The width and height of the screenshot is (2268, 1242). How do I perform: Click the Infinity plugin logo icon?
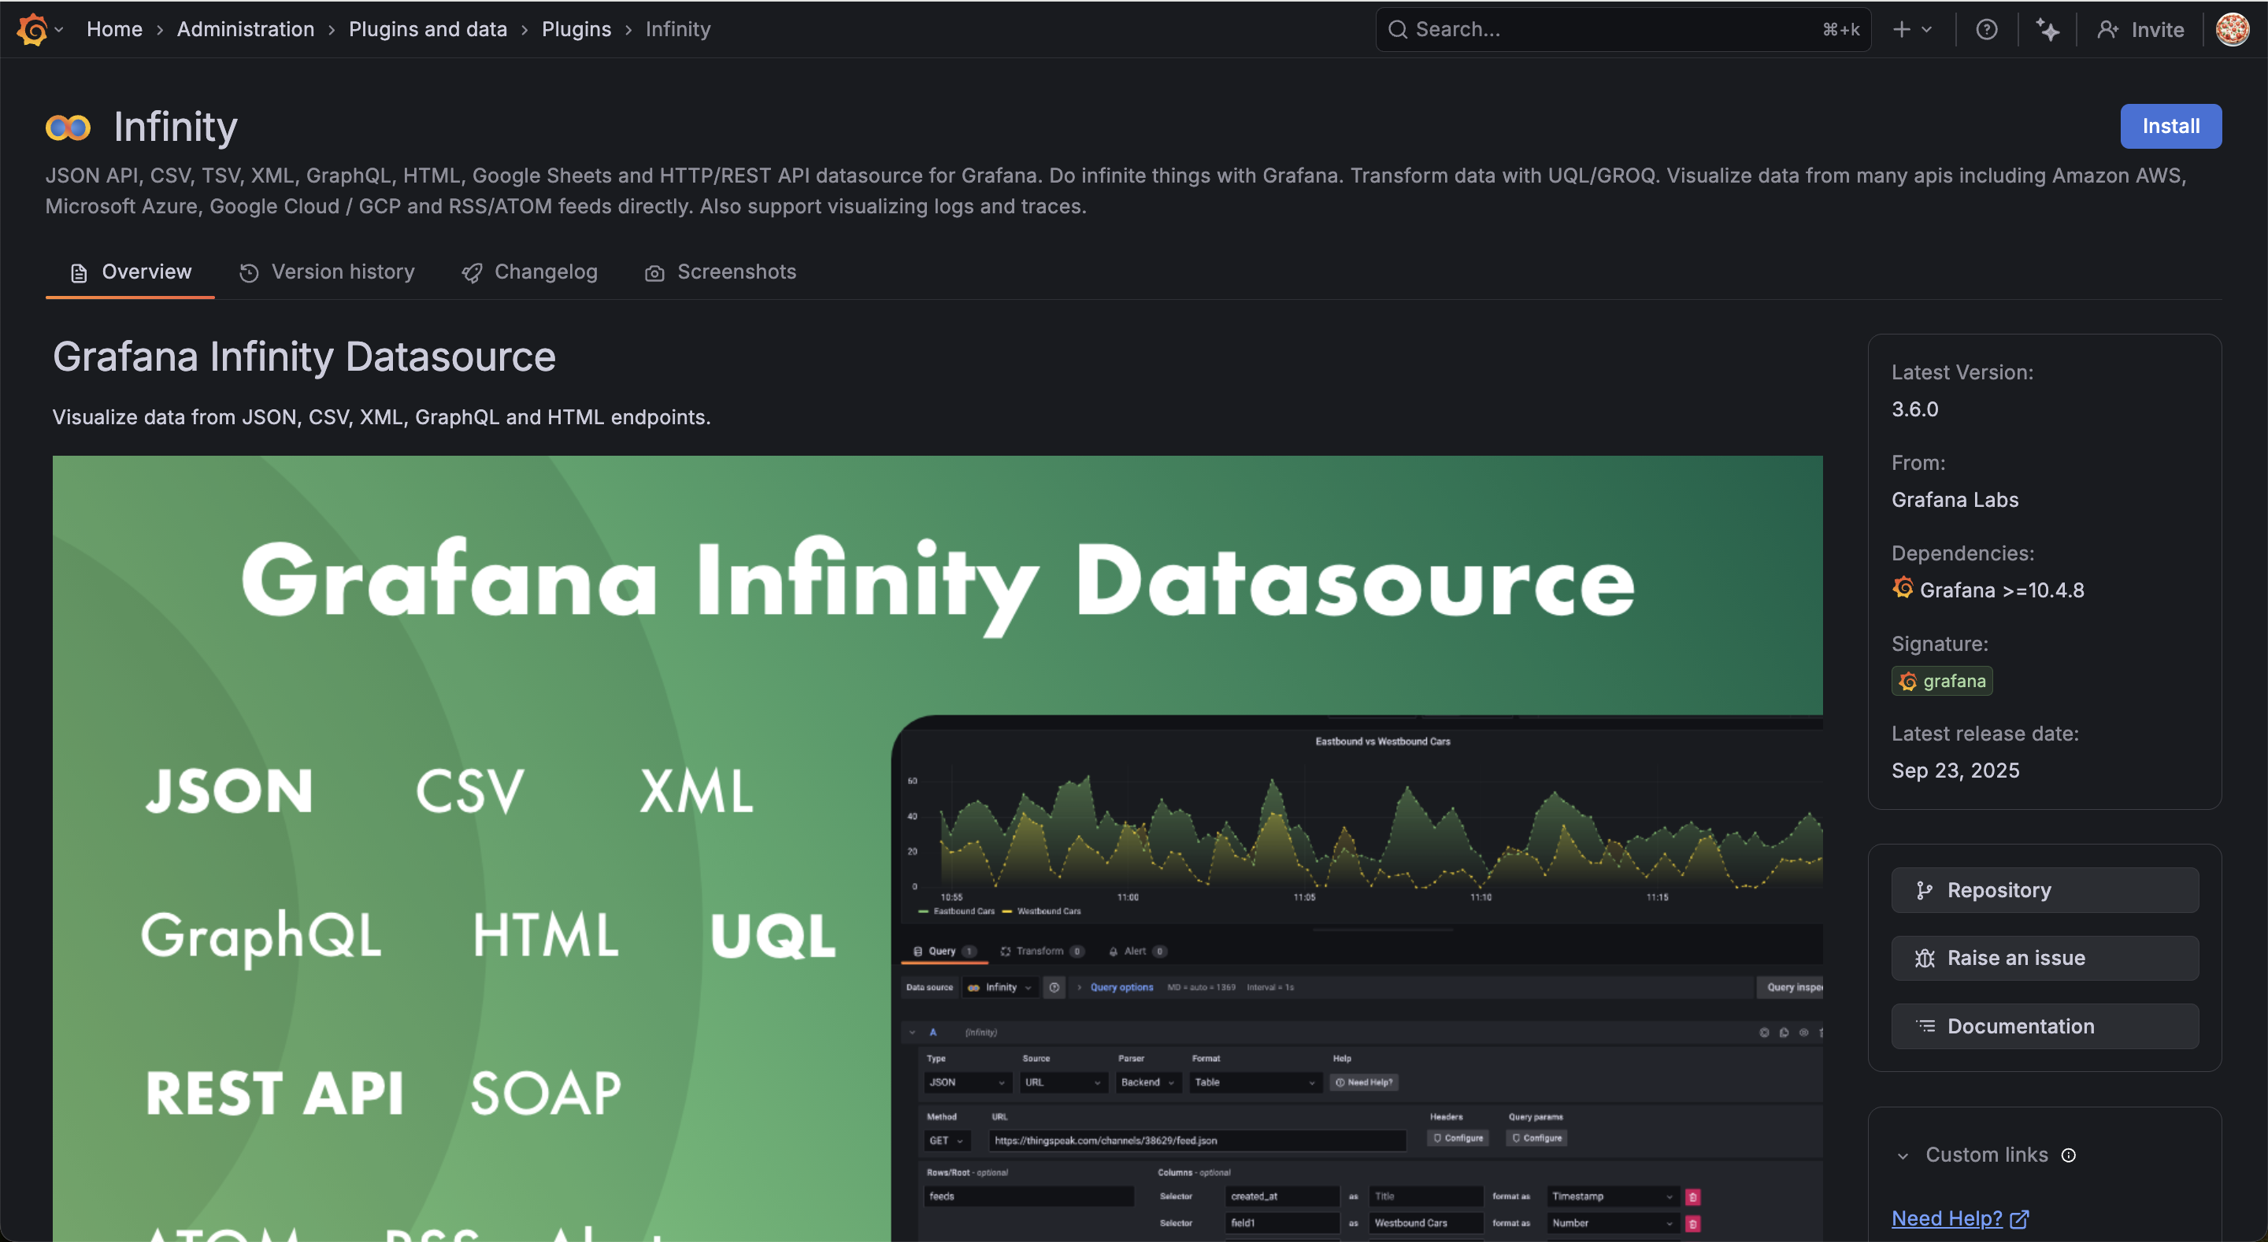(68, 128)
